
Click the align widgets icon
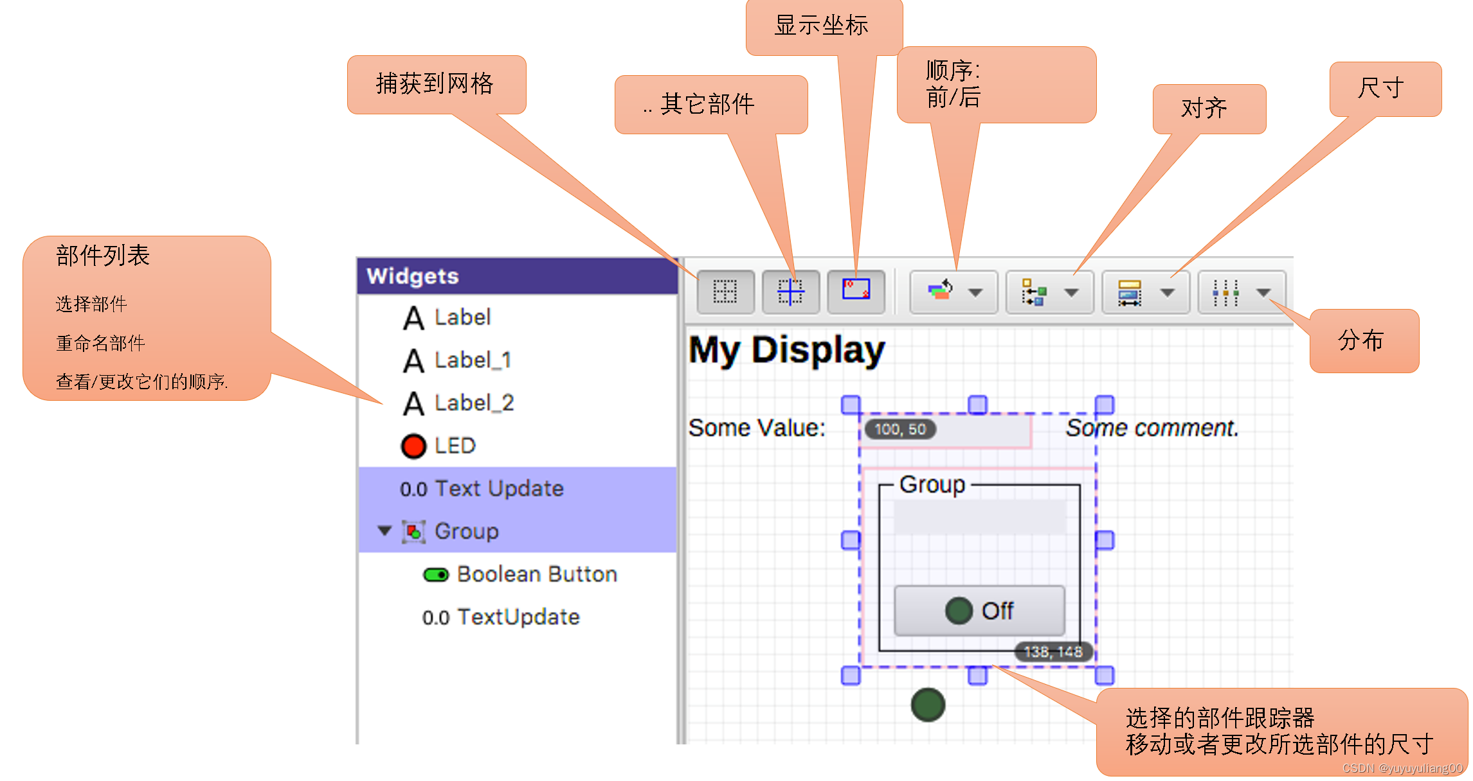point(1035,292)
